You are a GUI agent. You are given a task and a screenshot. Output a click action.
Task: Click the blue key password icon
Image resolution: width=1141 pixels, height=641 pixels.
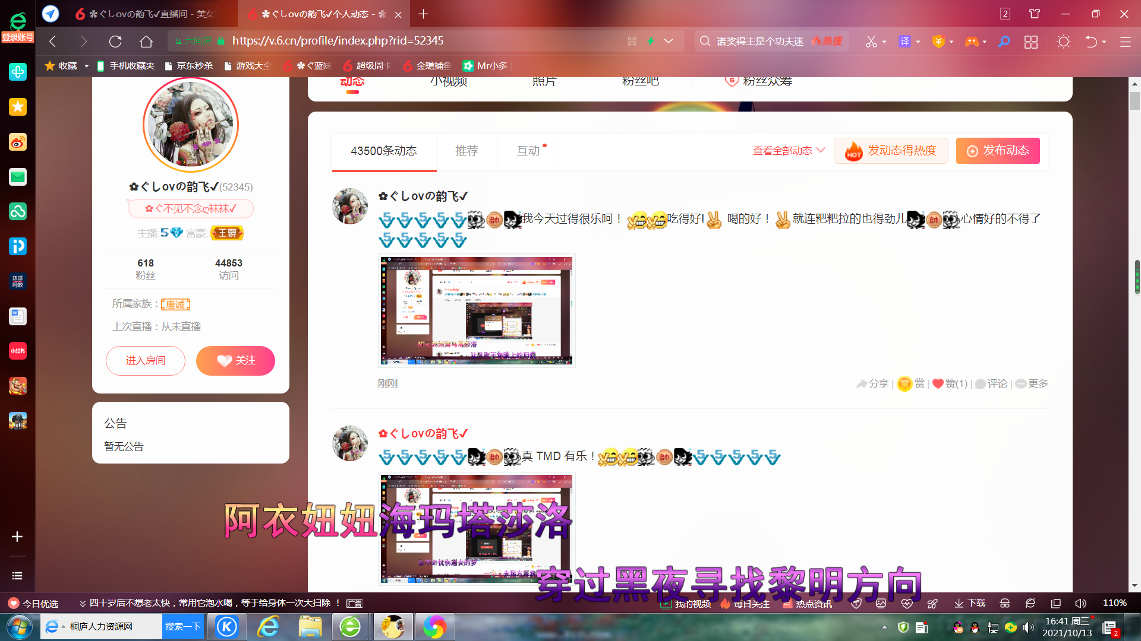click(x=1004, y=42)
